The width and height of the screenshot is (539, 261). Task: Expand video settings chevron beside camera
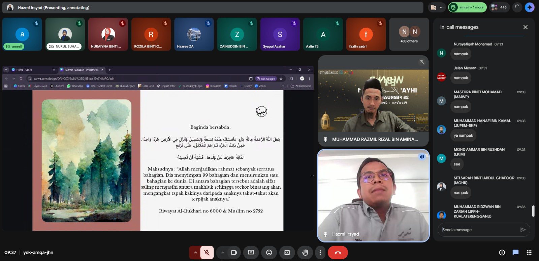[x=222, y=253]
